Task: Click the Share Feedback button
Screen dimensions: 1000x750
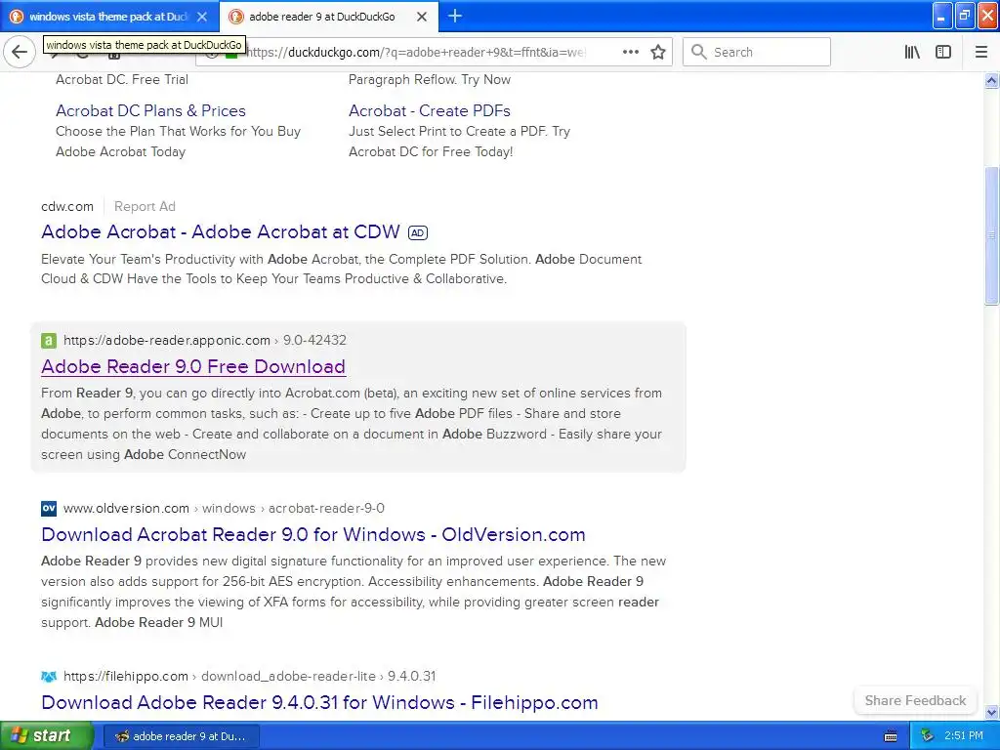Action: (x=915, y=700)
